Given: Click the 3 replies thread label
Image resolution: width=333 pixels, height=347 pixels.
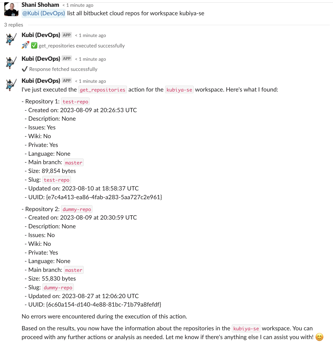Looking at the screenshot, I should tap(14, 25).
